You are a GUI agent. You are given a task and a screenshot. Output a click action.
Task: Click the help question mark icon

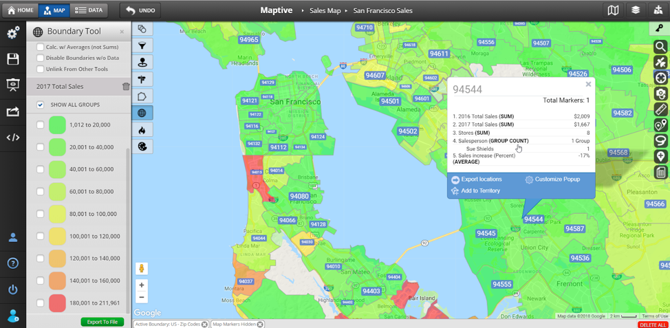[x=13, y=263]
